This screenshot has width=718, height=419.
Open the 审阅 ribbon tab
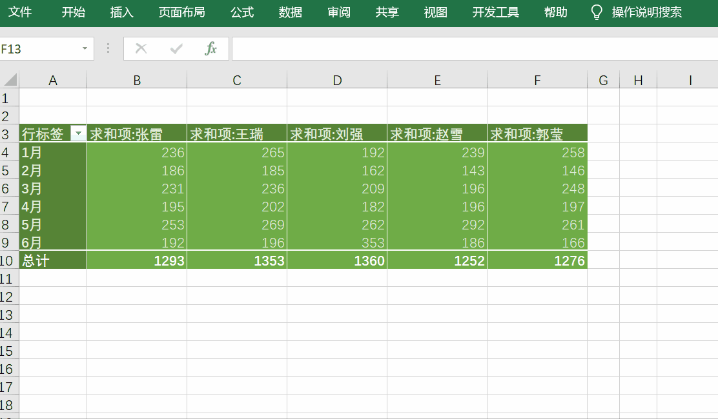338,12
